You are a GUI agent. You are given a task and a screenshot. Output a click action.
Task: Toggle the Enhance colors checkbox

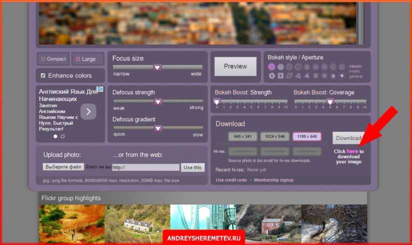[43, 75]
